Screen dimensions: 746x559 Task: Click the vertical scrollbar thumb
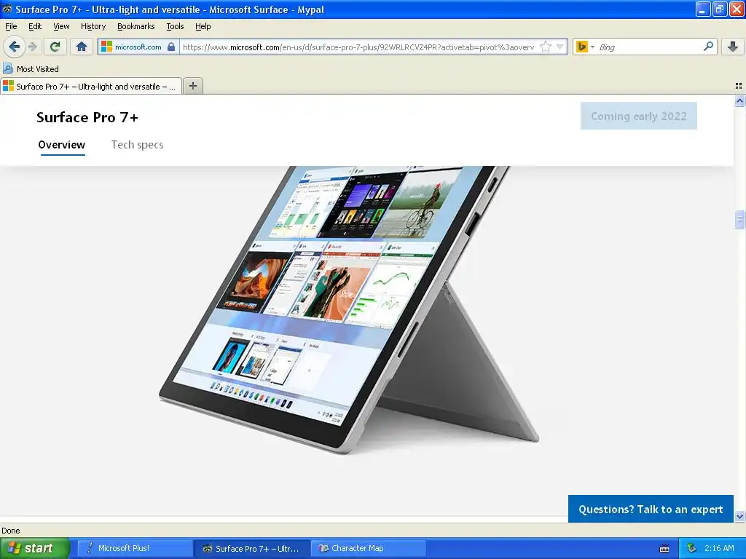(739, 220)
